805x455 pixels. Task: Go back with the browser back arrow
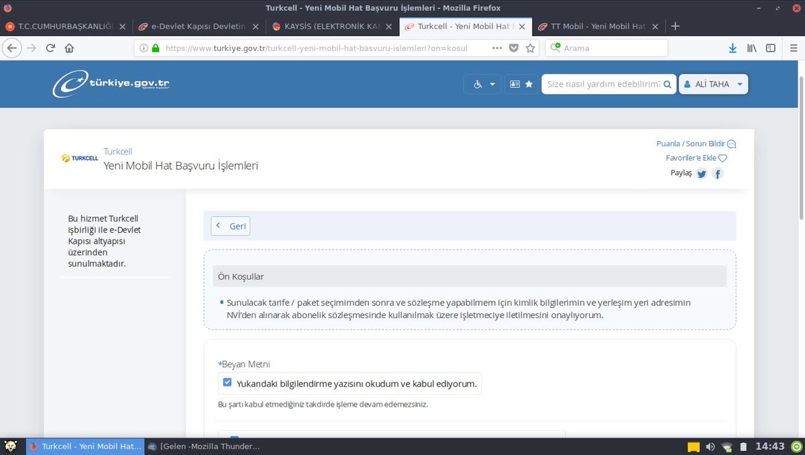coord(11,48)
